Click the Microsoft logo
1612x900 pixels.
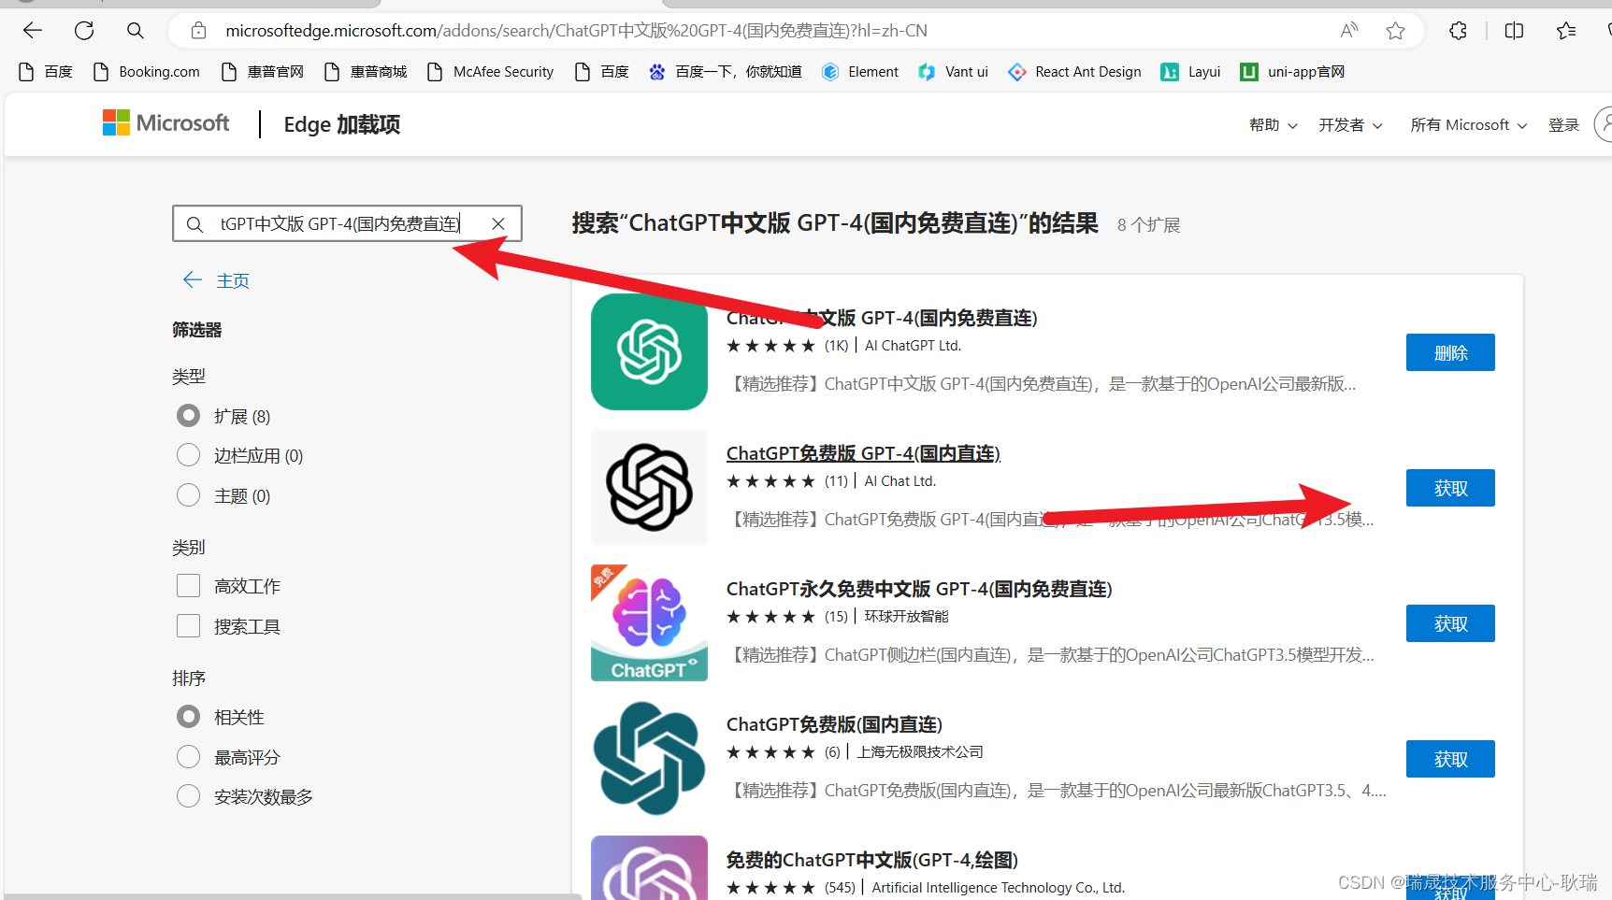(166, 123)
